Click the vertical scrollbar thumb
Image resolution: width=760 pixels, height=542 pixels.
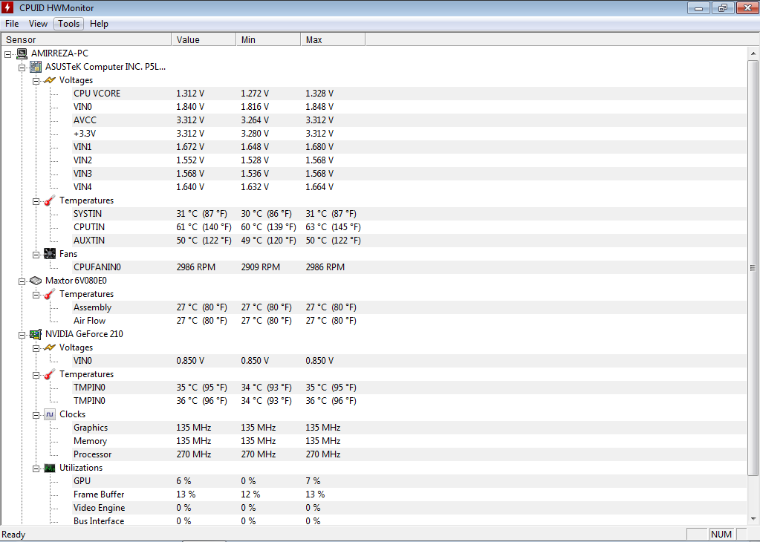(x=753, y=268)
